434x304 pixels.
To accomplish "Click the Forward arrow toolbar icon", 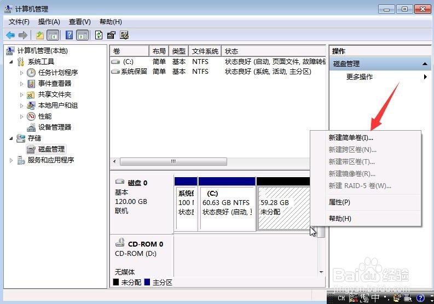I will [22, 35].
